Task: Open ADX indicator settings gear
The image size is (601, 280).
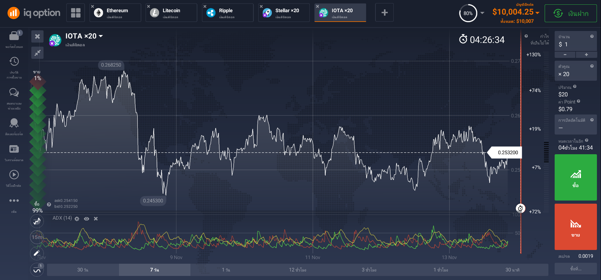Action: tap(77, 219)
